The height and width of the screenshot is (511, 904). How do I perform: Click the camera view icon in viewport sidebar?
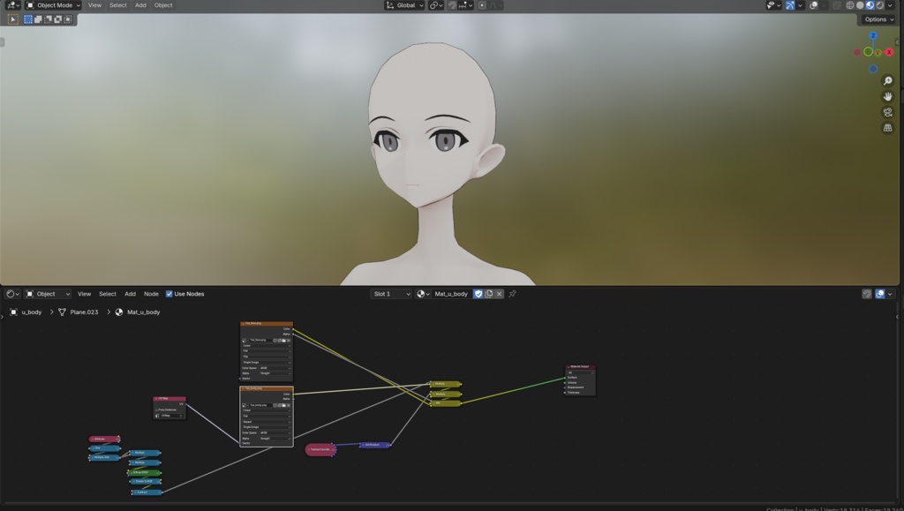click(x=887, y=112)
